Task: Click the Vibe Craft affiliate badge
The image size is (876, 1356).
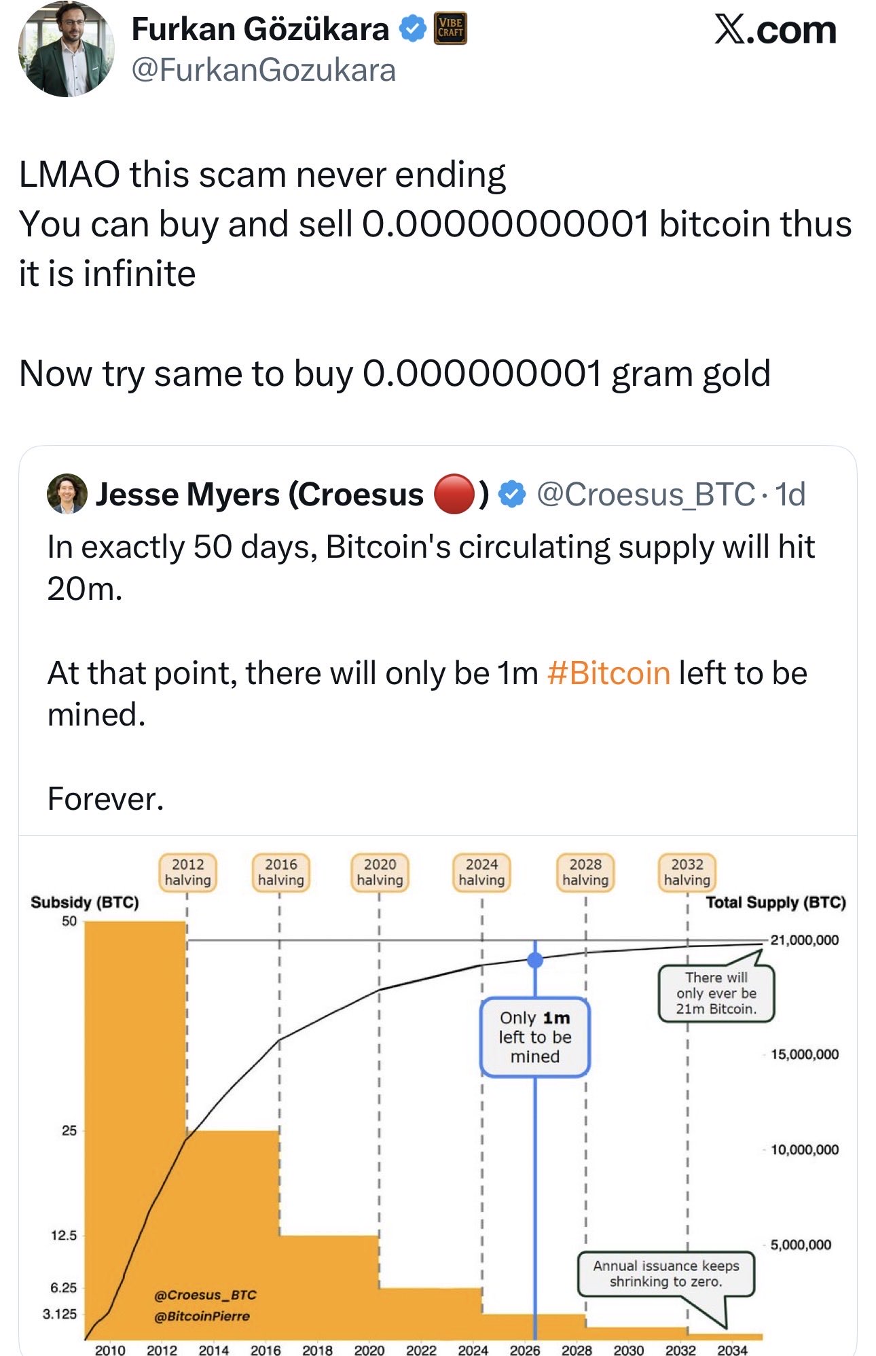Action: (450, 29)
